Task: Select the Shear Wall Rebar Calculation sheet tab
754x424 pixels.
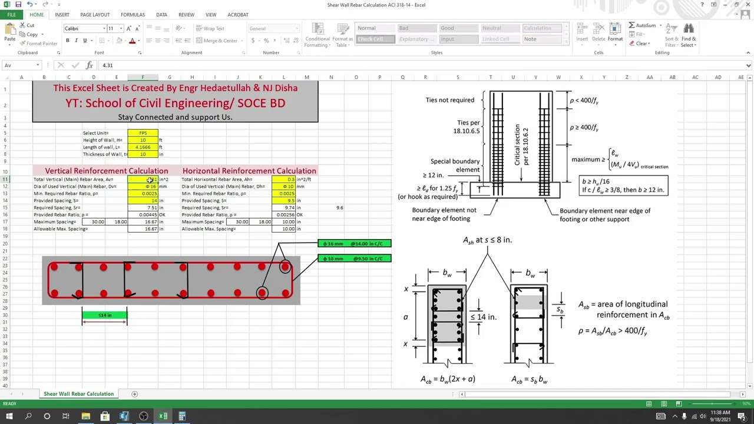Action: pyautogui.click(x=78, y=394)
